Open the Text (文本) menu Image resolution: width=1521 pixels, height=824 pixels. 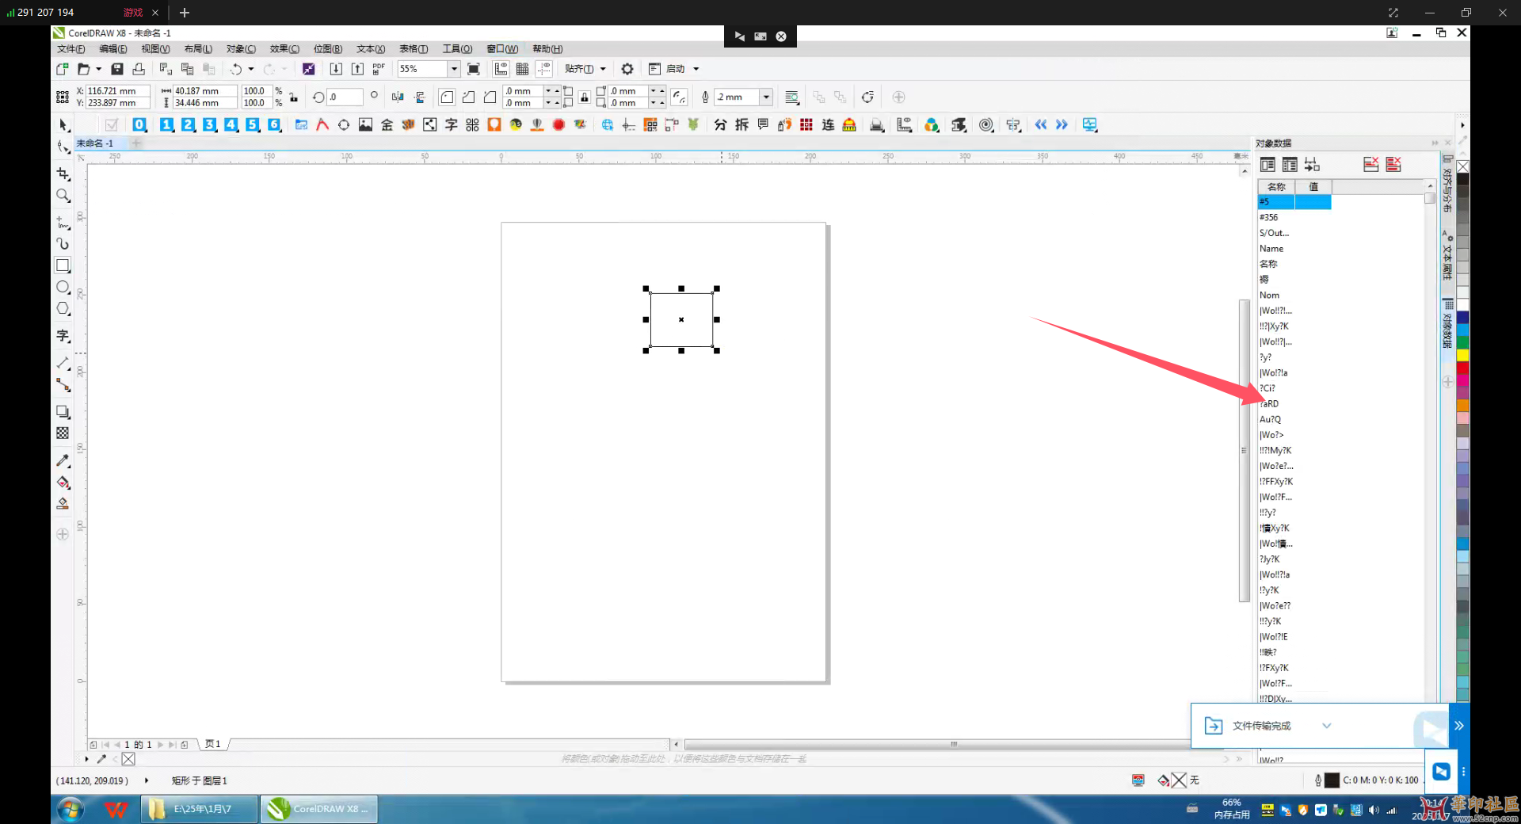click(x=371, y=49)
